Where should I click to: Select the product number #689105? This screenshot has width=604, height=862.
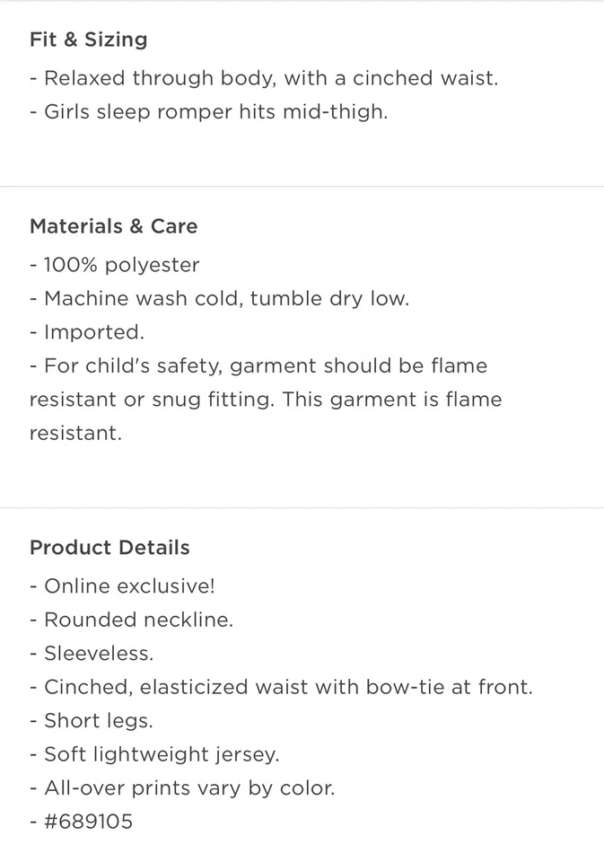tap(88, 822)
